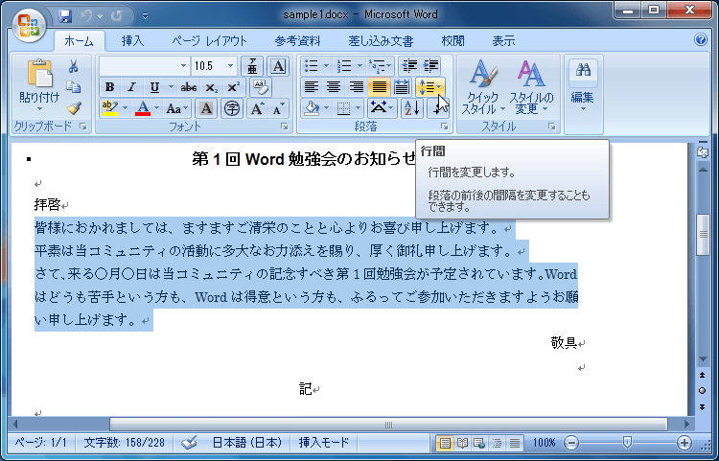Click the 日本語 (日本) language indicator
Viewport: 719px width, 461px height.
pos(246,443)
